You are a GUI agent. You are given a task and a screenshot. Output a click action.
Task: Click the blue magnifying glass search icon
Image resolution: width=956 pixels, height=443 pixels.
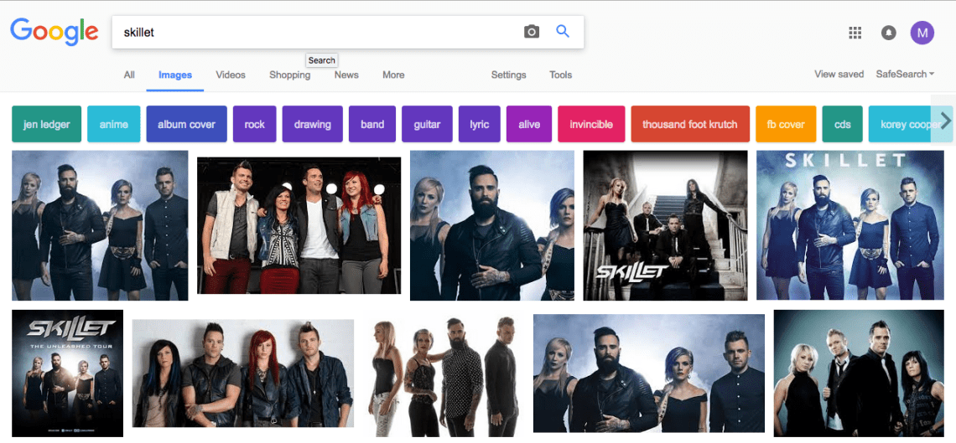pyautogui.click(x=563, y=32)
